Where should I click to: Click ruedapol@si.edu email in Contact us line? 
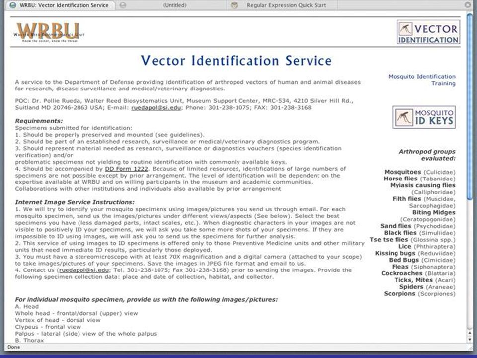(84, 270)
